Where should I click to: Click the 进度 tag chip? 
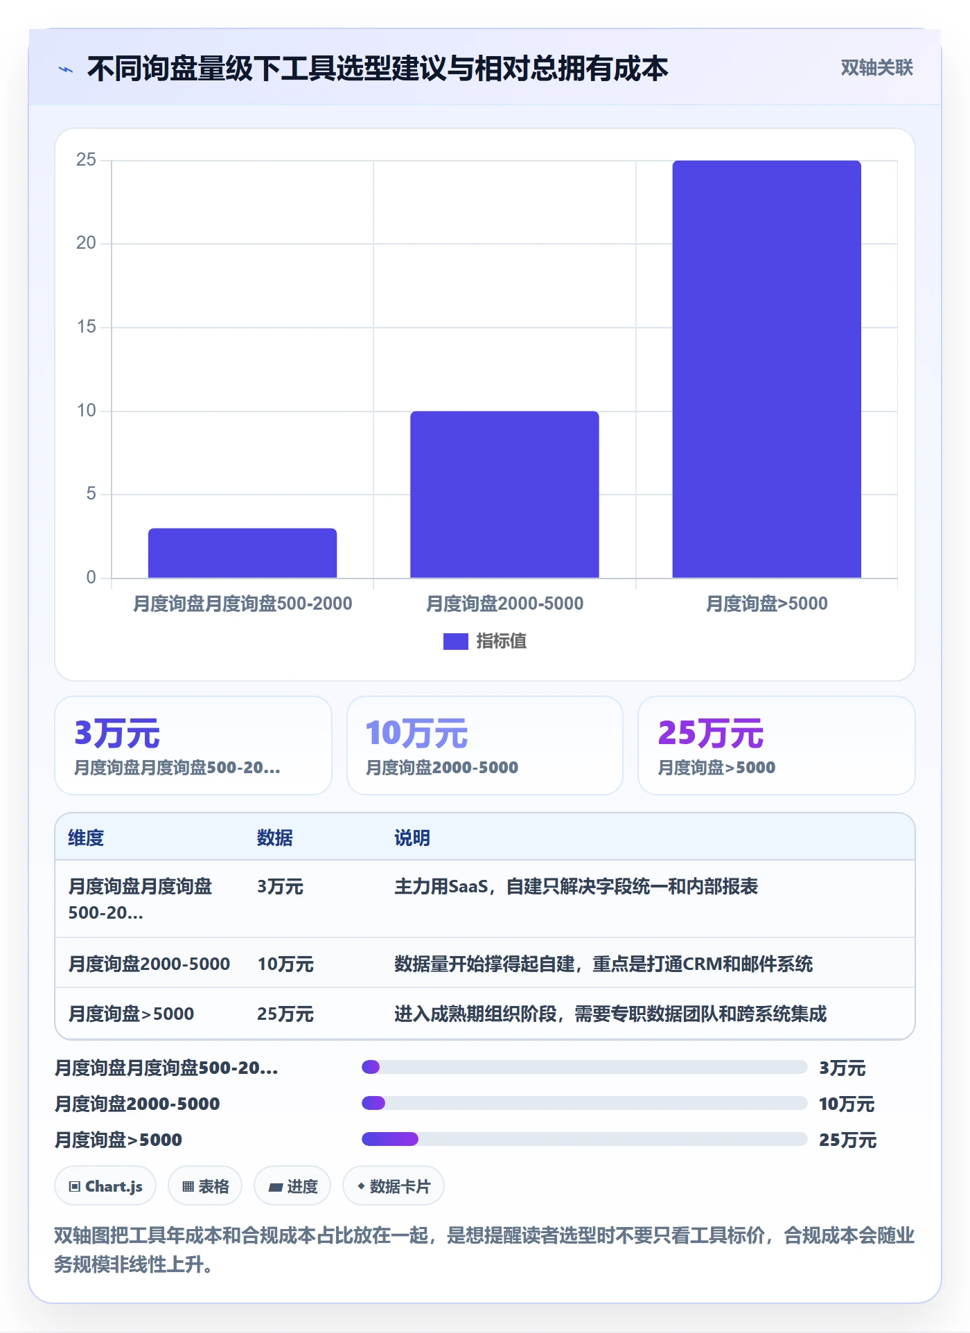pos(292,1186)
